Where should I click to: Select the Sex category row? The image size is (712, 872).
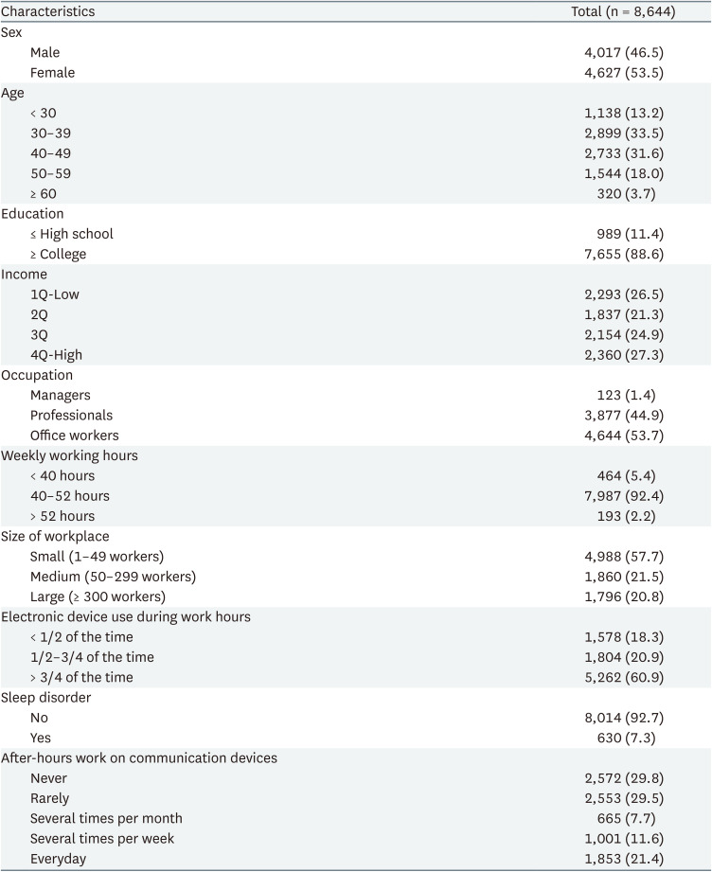13,33
